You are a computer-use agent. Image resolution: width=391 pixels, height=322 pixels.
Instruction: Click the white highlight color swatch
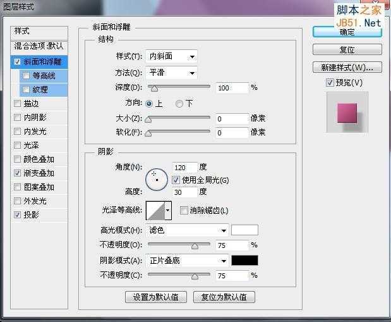click(x=244, y=230)
